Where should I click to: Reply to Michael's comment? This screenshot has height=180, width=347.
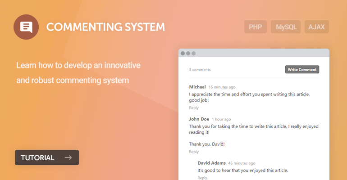[194, 108]
